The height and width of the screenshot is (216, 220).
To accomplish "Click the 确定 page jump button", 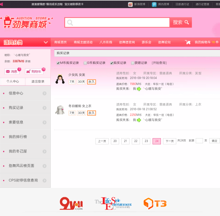I will tap(215, 141).
